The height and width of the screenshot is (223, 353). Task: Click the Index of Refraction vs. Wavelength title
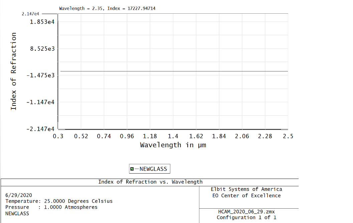[150, 182]
